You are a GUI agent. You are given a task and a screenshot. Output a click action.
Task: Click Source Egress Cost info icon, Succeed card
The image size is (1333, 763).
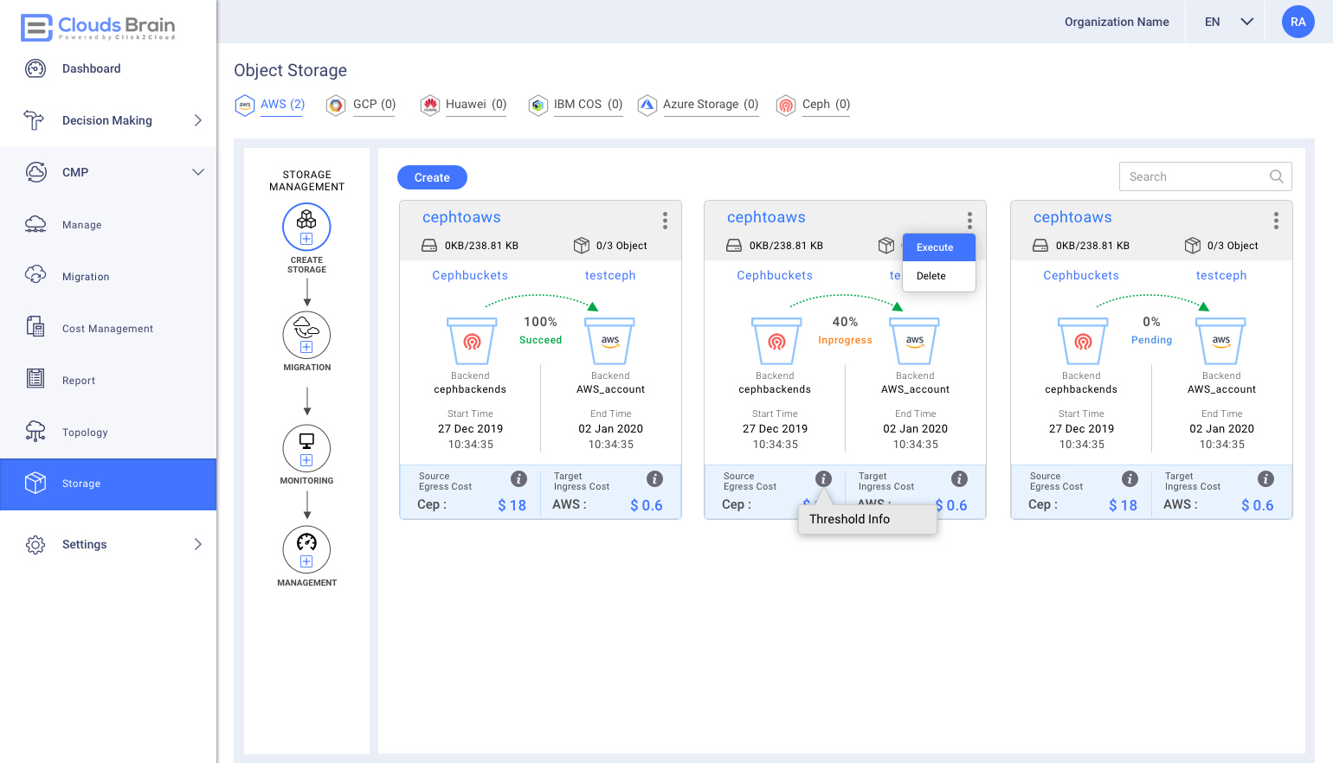coord(518,478)
